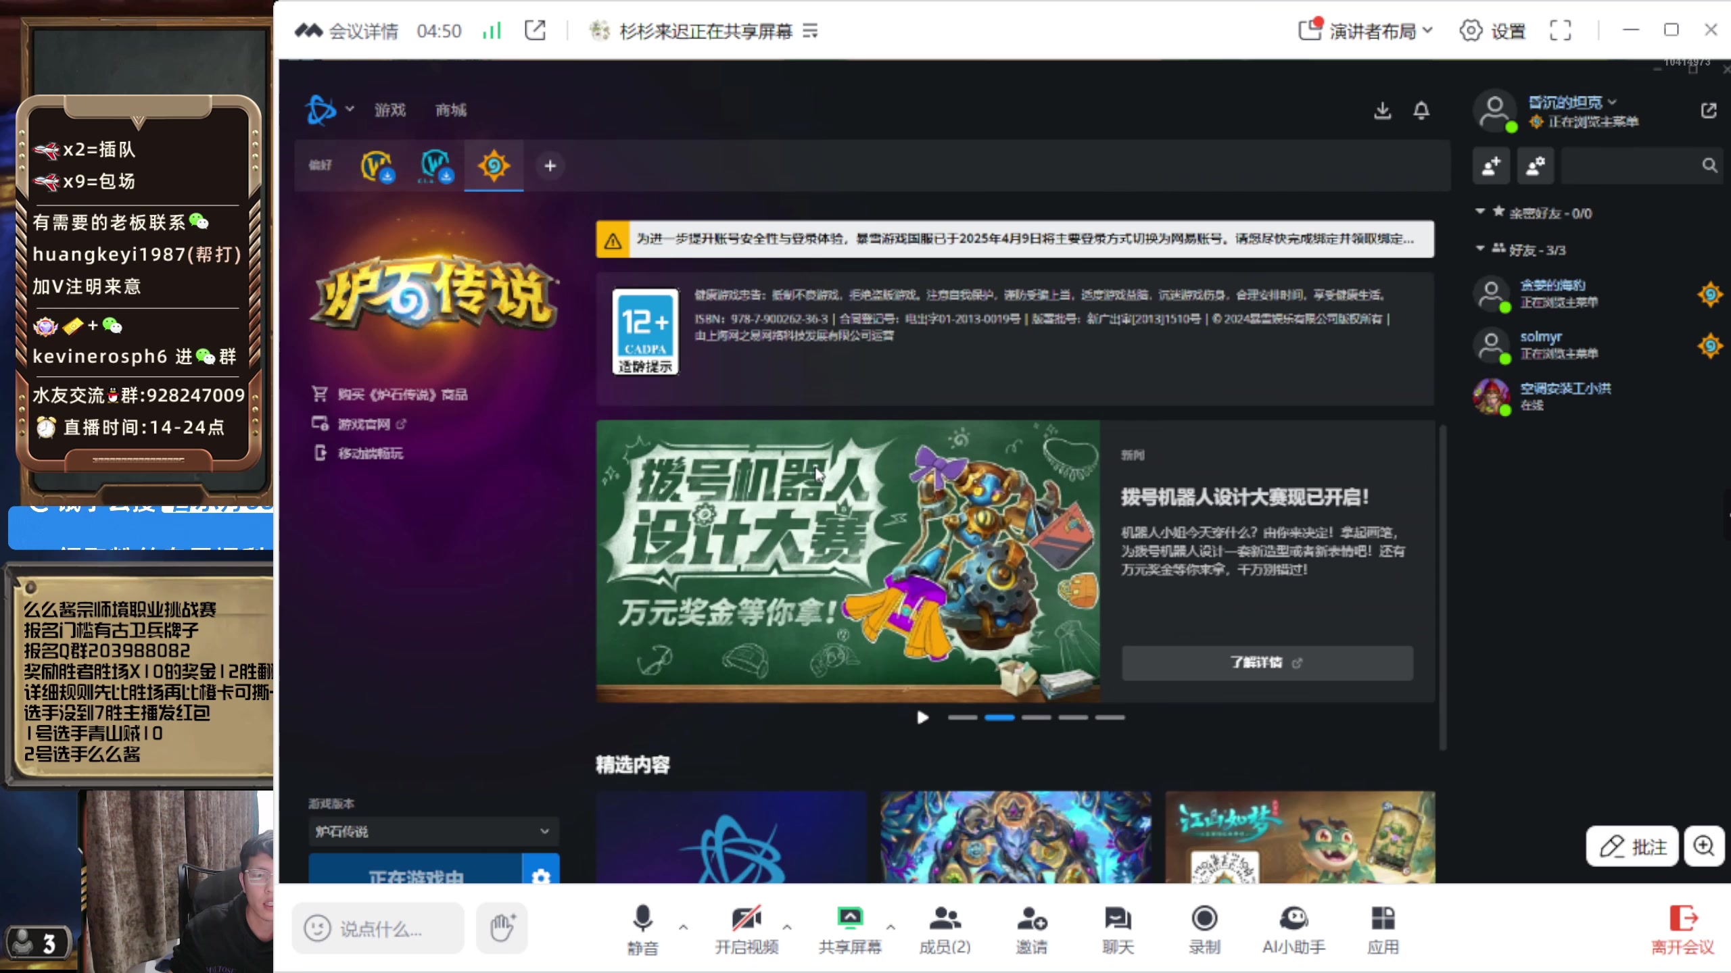Click the 批注 annotate button
The height and width of the screenshot is (973, 1731).
point(1632,846)
